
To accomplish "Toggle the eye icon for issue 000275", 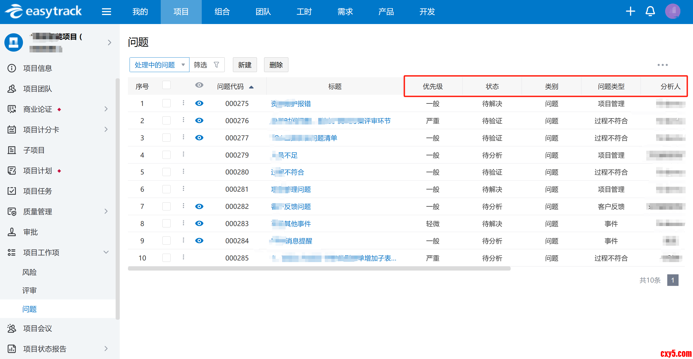I will tap(199, 103).
